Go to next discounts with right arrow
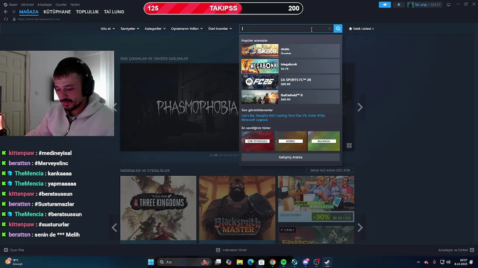Viewport: 478px width, 268px height. (x=360, y=227)
